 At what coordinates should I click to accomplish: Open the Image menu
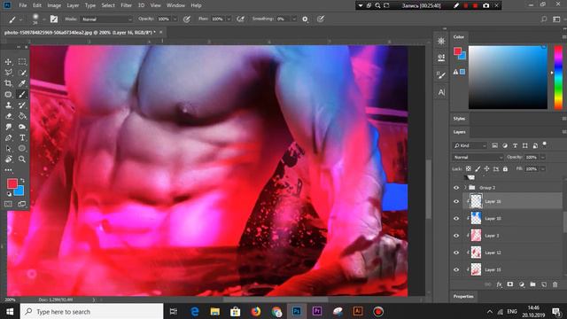click(x=54, y=5)
